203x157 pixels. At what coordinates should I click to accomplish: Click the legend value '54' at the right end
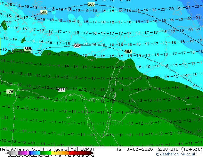tap(92, 156)
